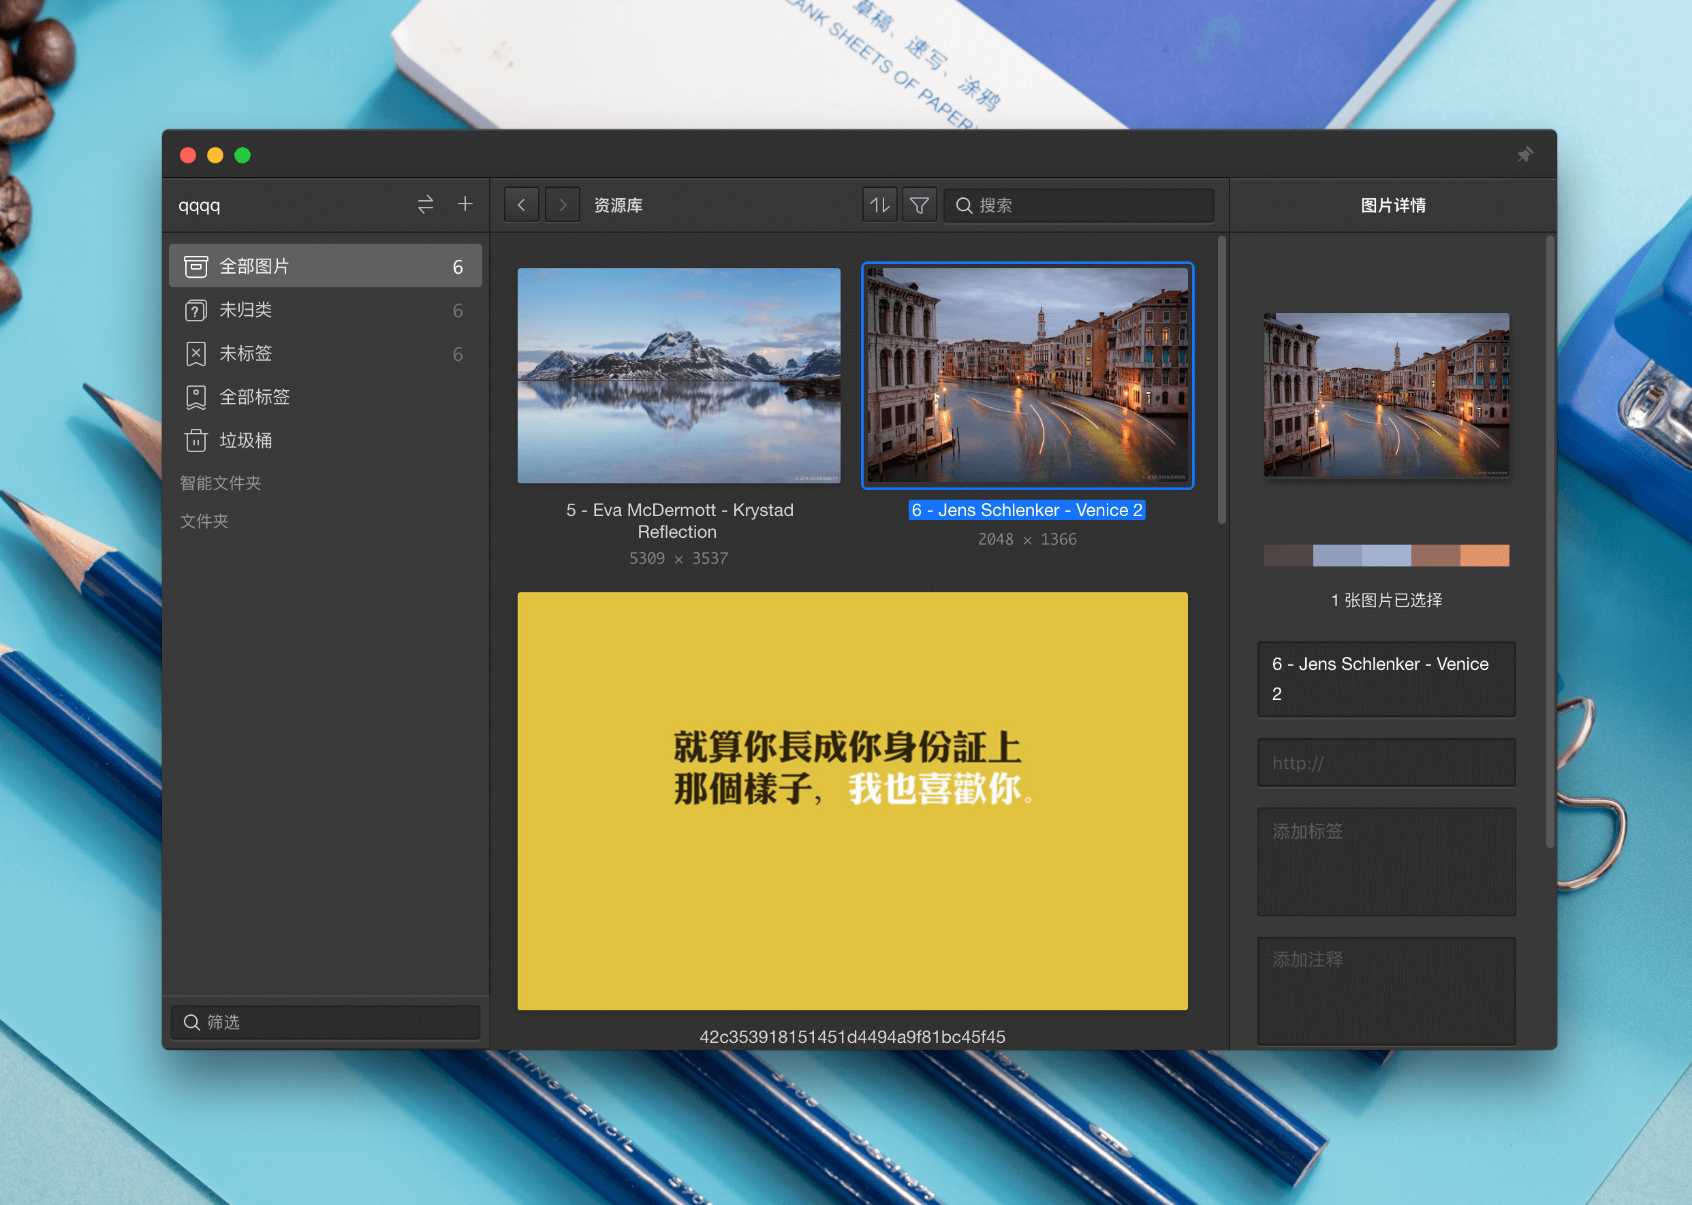Click the 图片详情 panel title
The height and width of the screenshot is (1205, 1692).
1393,206
